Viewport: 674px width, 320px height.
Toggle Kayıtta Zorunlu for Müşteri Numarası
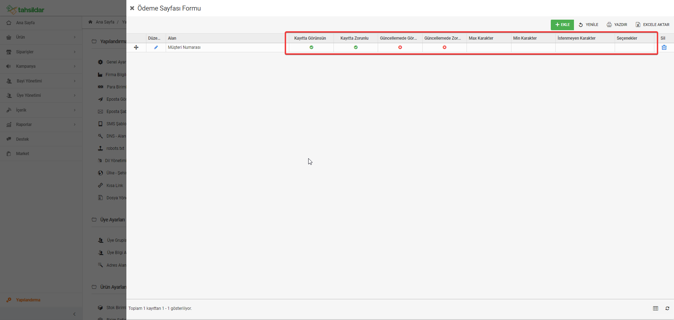click(x=356, y=47)
